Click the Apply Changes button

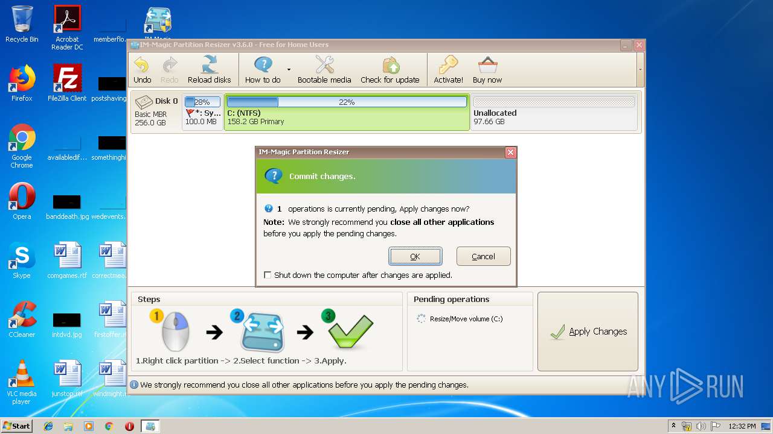click(588, 332)
